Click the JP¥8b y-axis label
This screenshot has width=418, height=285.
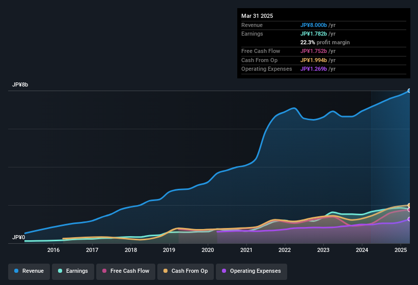click(x=20, y=84)
